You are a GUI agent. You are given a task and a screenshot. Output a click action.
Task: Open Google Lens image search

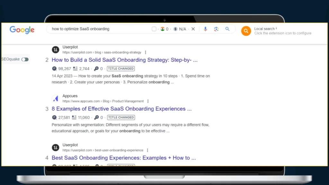[216, 29]
